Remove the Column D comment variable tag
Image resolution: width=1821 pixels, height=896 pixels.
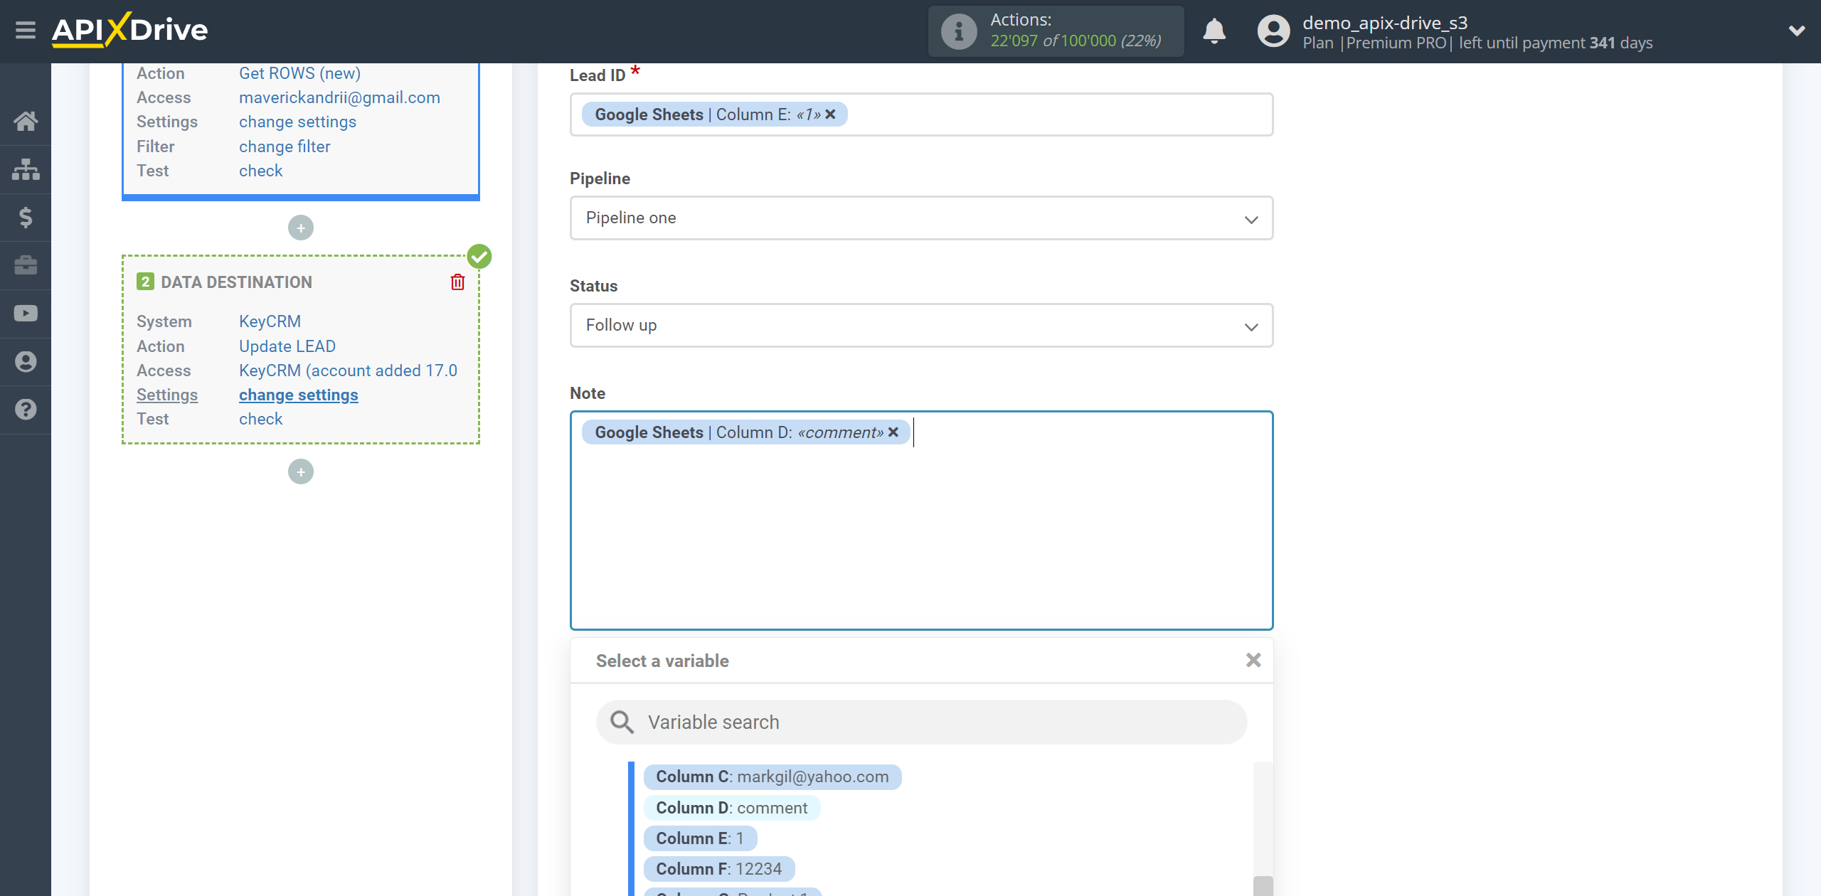pos(893,432)
